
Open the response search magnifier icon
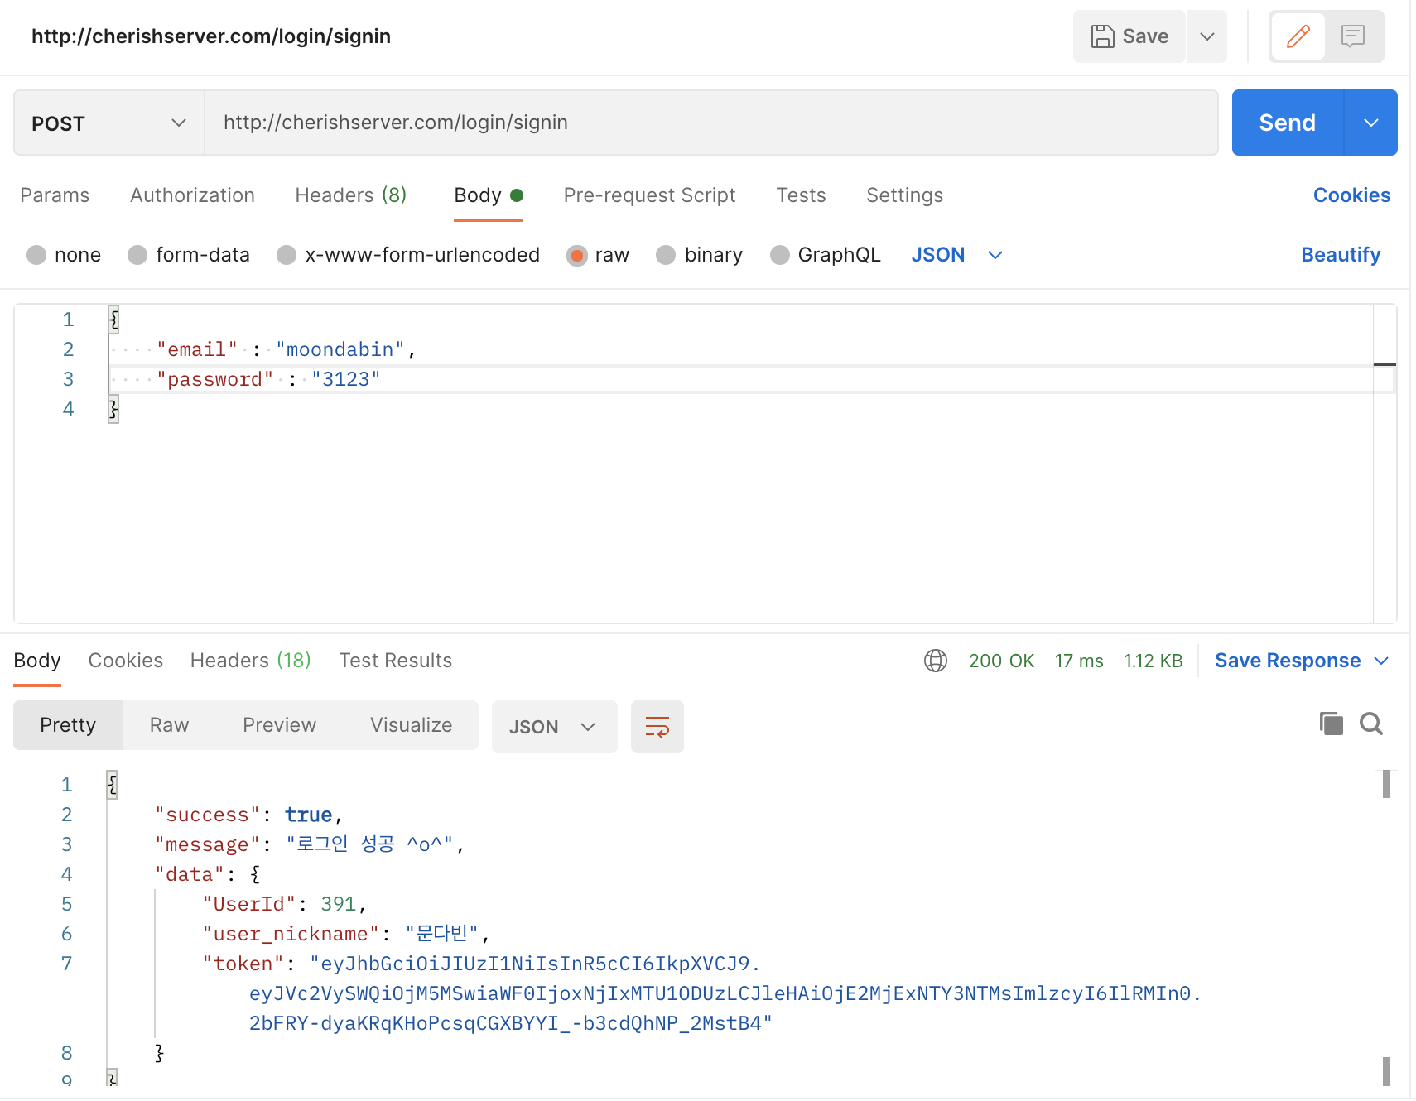tap(1371, 724)
